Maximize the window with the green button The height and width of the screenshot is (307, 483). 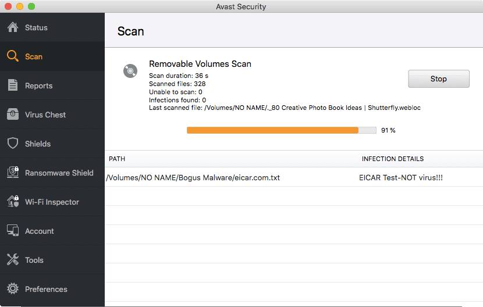click(31, 6)
